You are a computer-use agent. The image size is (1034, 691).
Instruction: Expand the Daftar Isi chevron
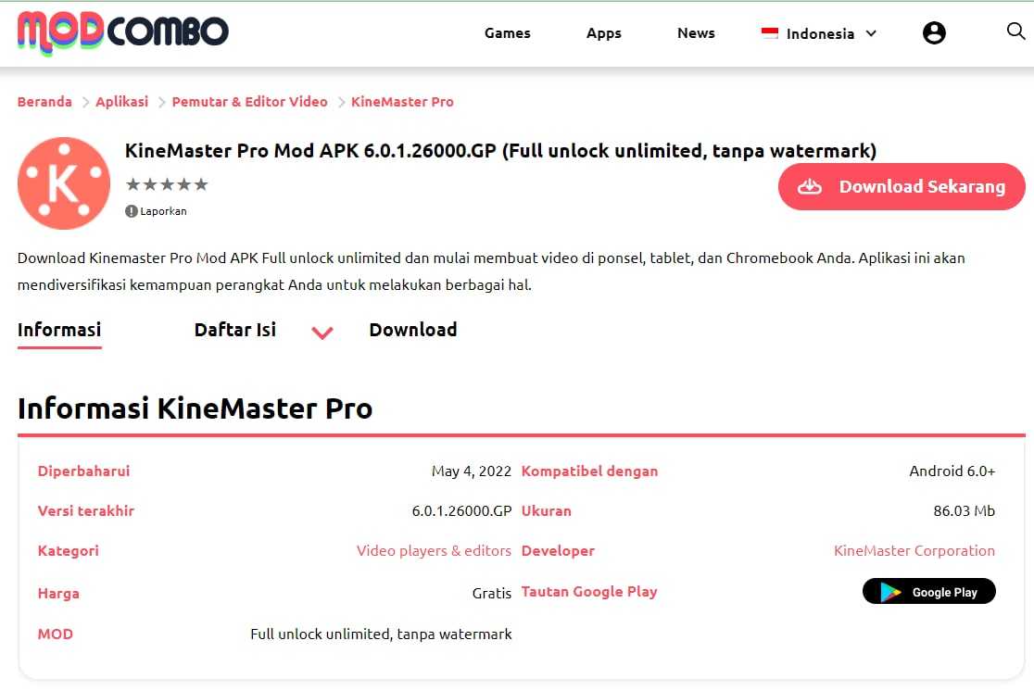click(322, 333)
